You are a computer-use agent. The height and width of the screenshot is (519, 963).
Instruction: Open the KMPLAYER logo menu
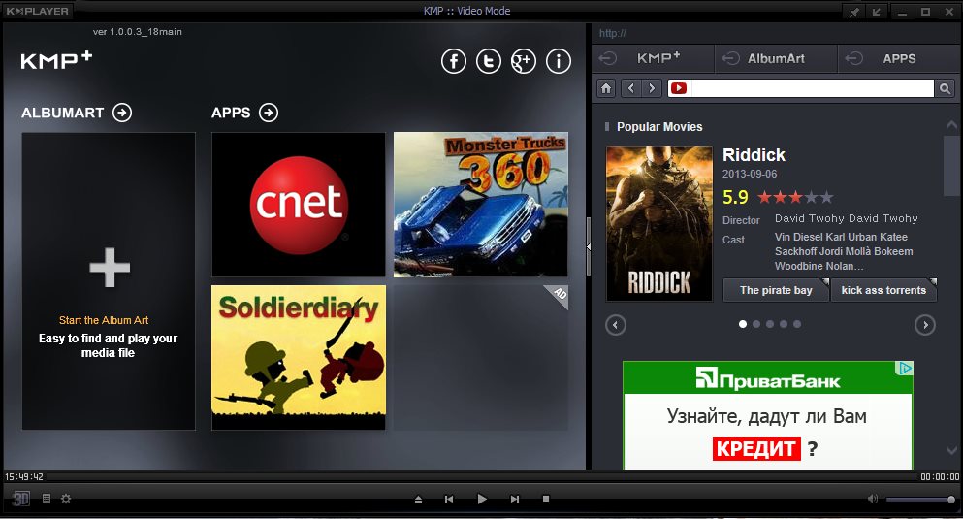coord(38,11)
